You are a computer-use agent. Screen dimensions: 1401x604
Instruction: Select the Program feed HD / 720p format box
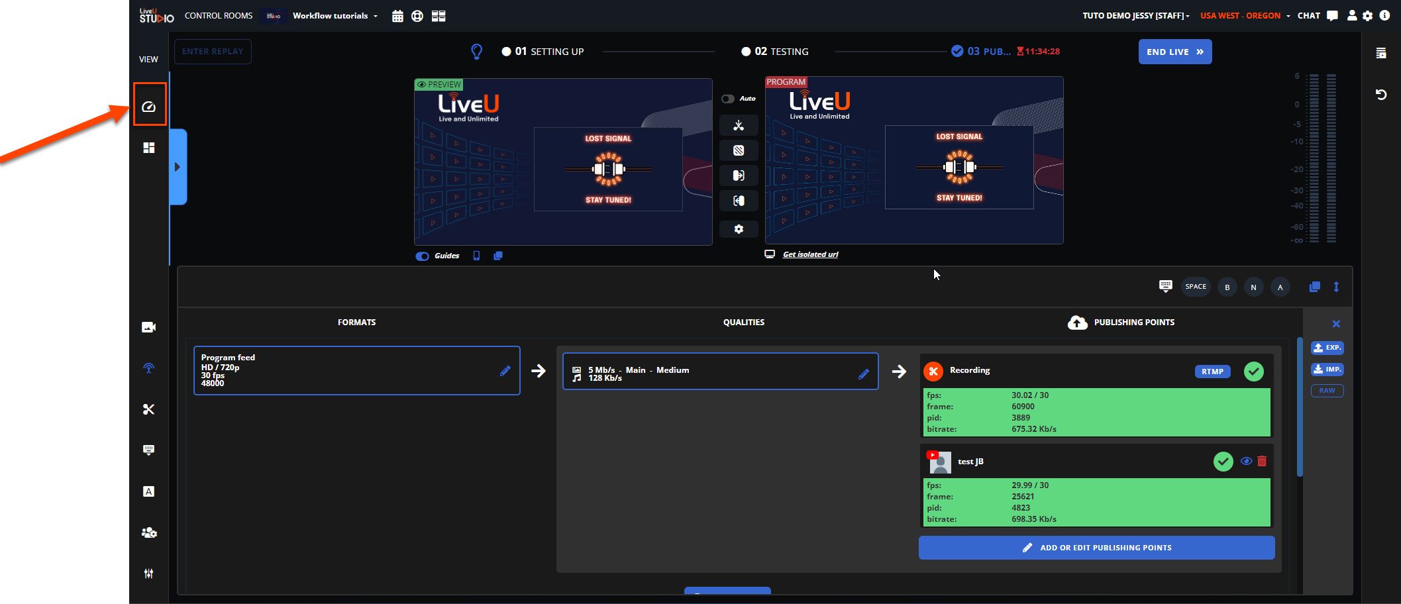pos(356,370)
